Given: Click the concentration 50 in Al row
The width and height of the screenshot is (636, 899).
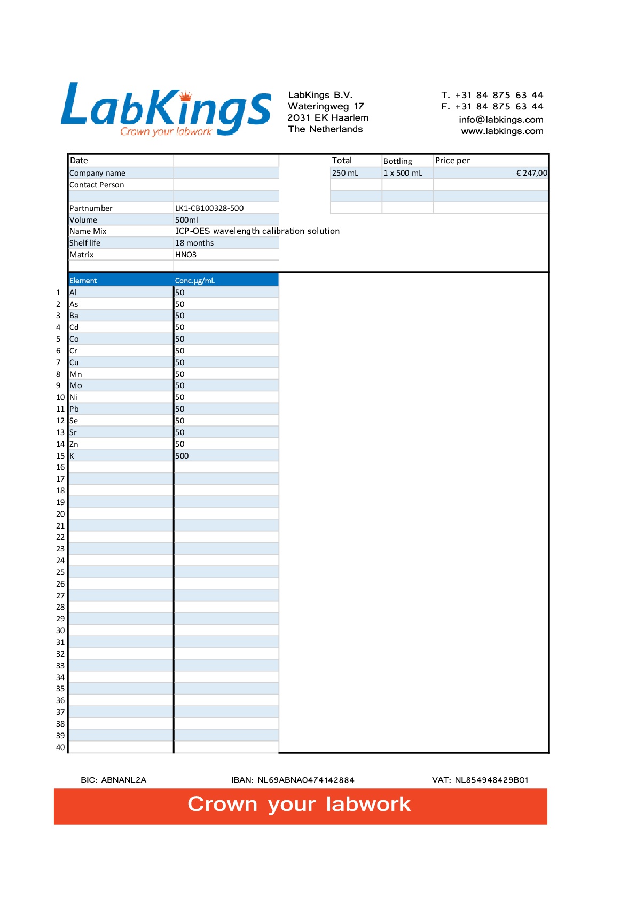Looking at the screenshot, I should (x=180, y=293).
